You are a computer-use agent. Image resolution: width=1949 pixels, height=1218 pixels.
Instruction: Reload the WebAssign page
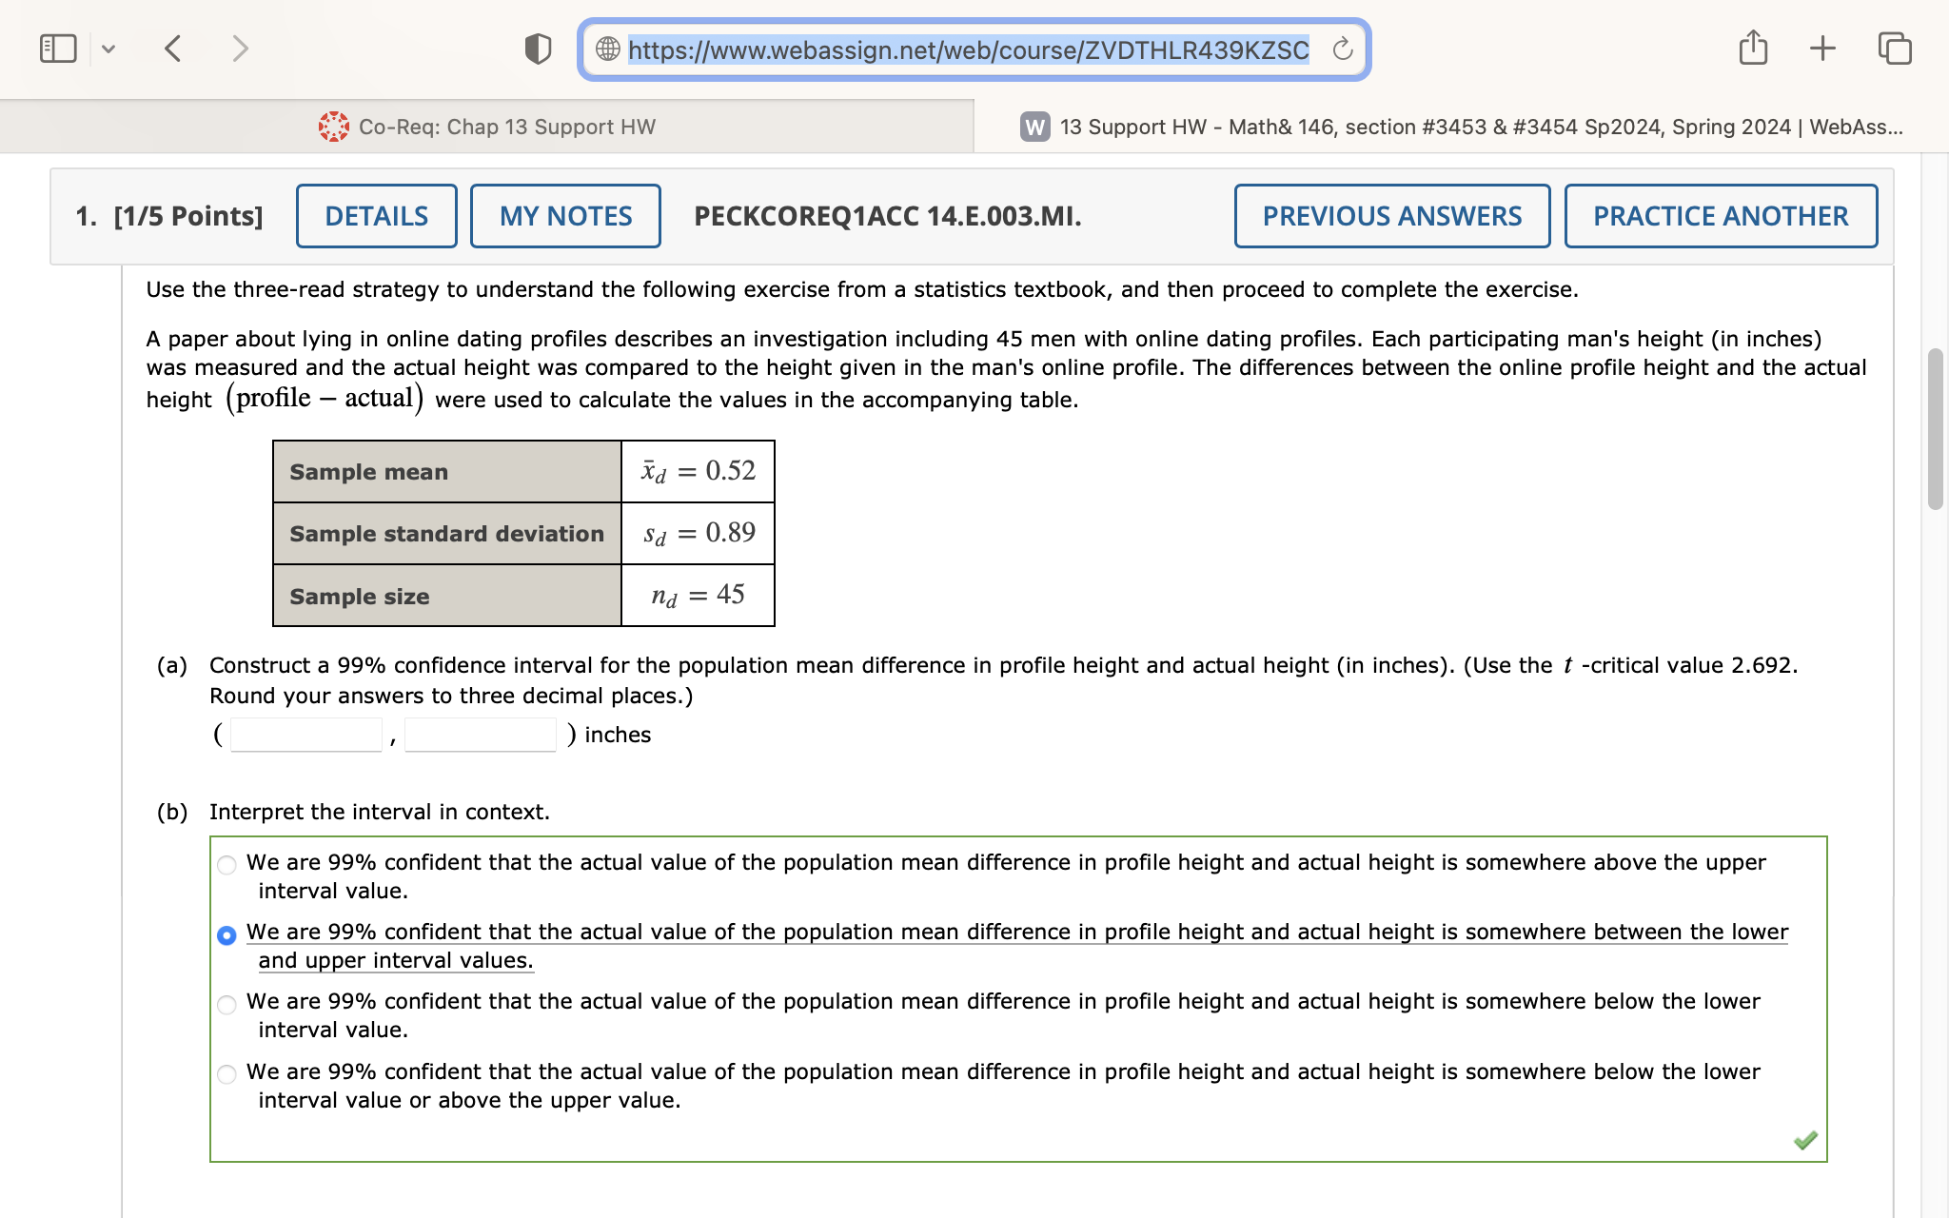(1343, 49)
